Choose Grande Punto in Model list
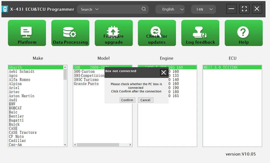The width and height of the screenshot is (270, 163). click(86, 84)
